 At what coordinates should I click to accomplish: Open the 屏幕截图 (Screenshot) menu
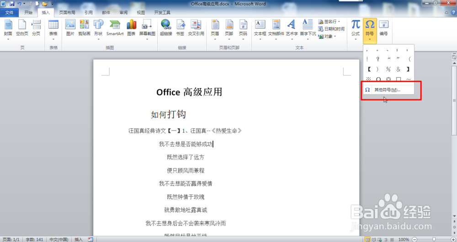(x=147, y=30)
